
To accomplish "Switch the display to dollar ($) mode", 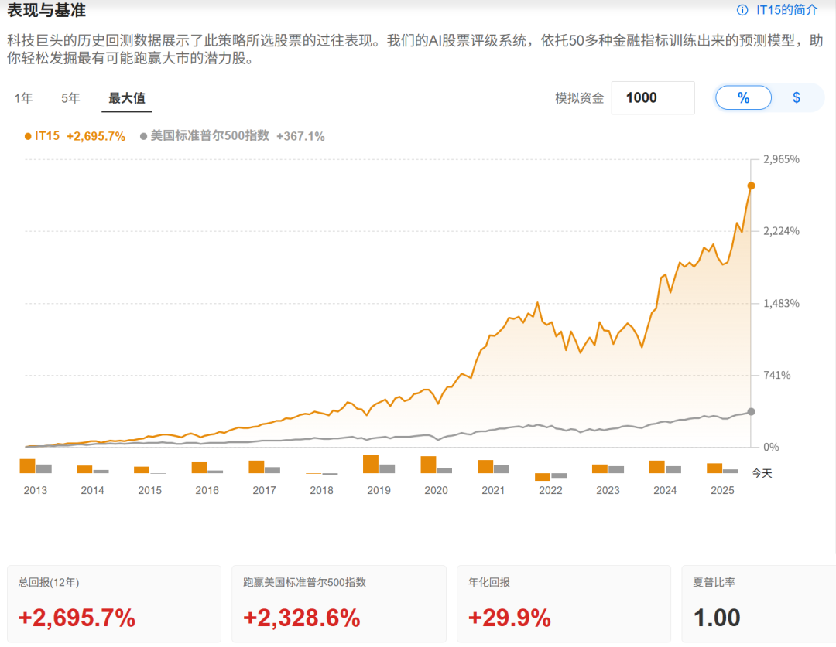I will 797,98.
